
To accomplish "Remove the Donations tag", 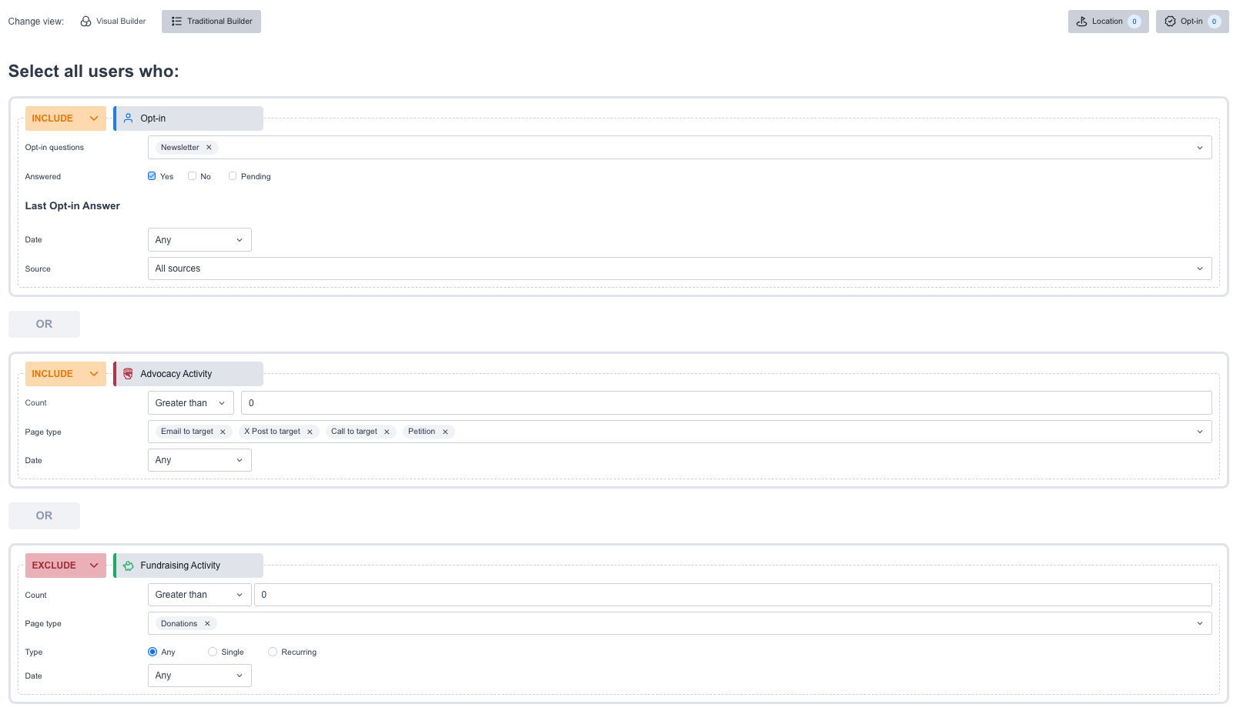I will click(207, 624).
